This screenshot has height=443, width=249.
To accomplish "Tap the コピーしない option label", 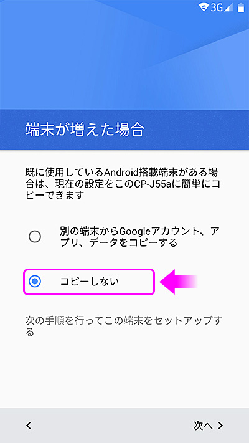I will coord(89,282).
